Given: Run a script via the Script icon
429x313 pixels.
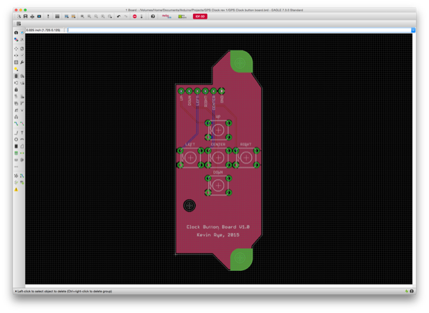Looking at the screenshot, I should 66,17.
